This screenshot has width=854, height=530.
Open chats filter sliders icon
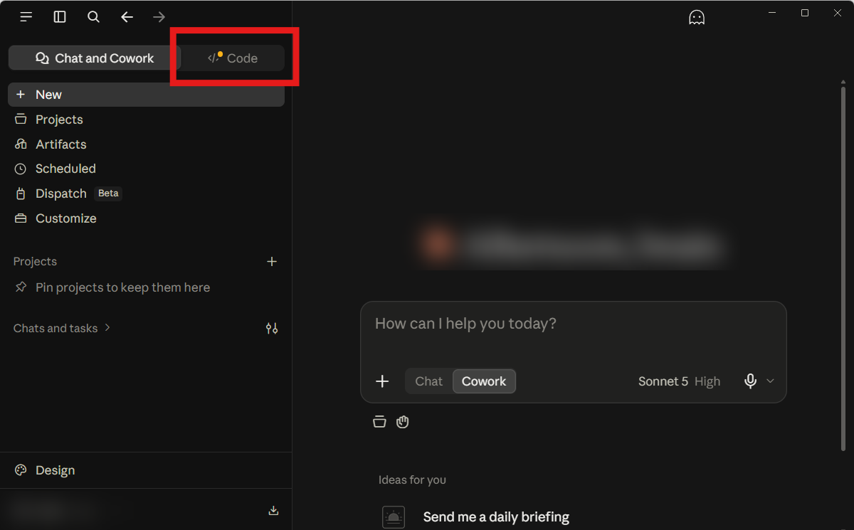tap(272, 329)
